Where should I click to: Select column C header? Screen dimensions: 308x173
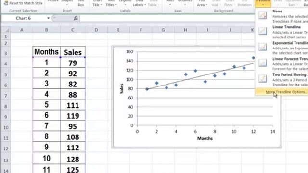click(73, 30)
